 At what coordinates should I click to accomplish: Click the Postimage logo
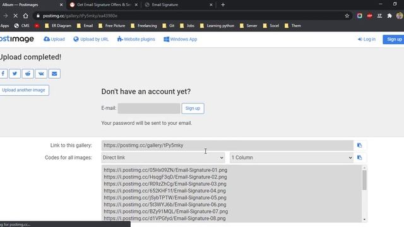pos(17,39)
